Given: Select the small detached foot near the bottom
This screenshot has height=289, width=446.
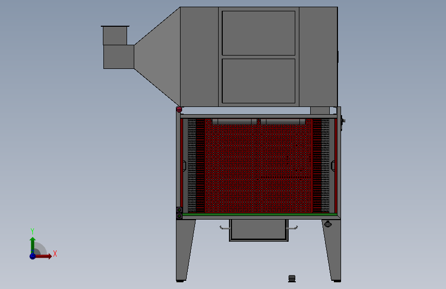Looking at the screenshot, I should (292, 279).
